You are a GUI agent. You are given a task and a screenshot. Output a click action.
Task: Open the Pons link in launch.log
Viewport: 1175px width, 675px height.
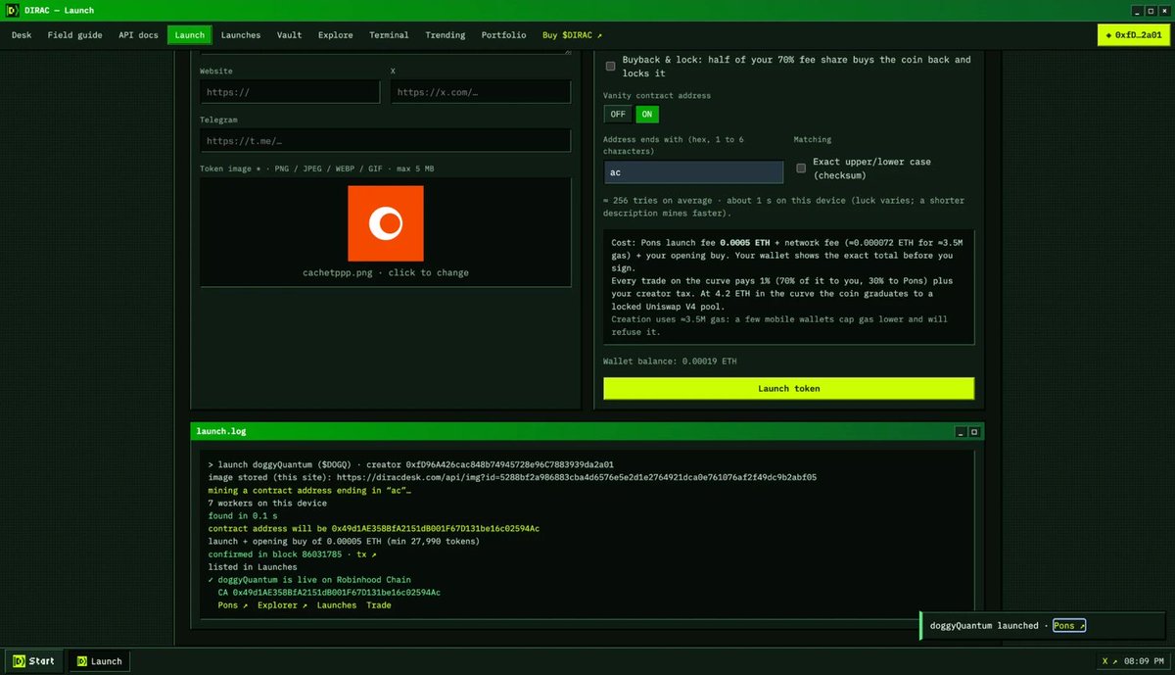232,604
